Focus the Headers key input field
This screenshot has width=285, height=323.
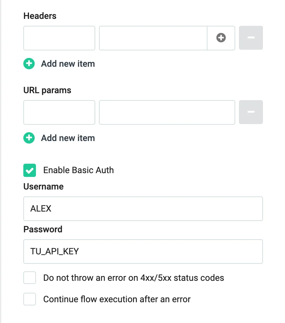[59, 38]
